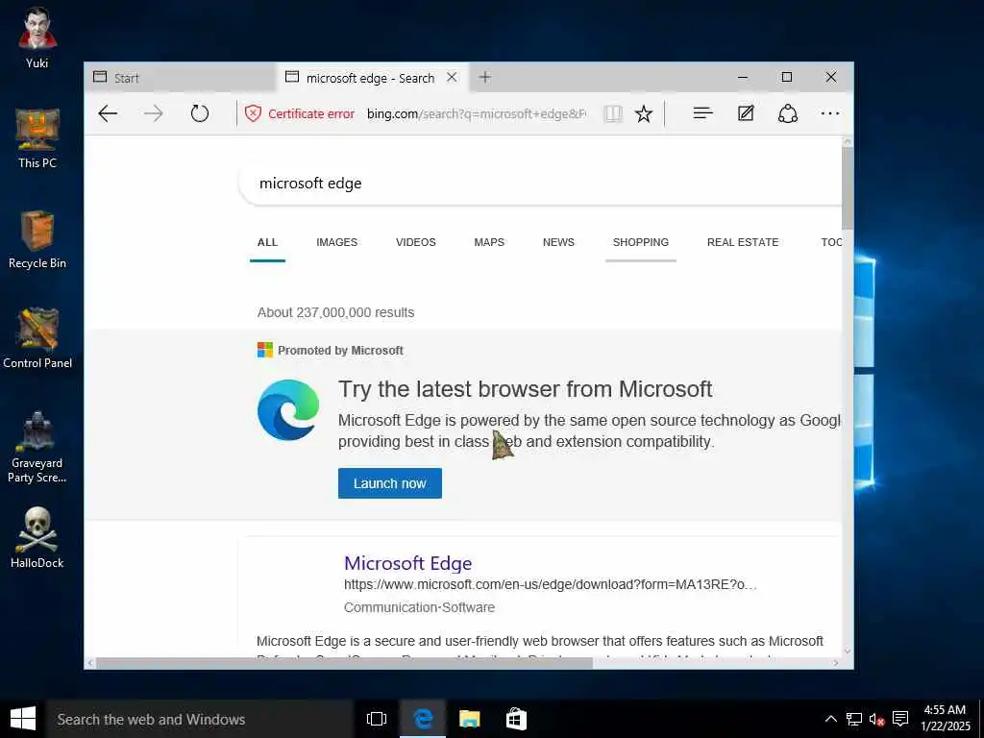Click the scroll right arrow at page bottom
The width and height of the screenshot is (984, 738).
[835, 663]
